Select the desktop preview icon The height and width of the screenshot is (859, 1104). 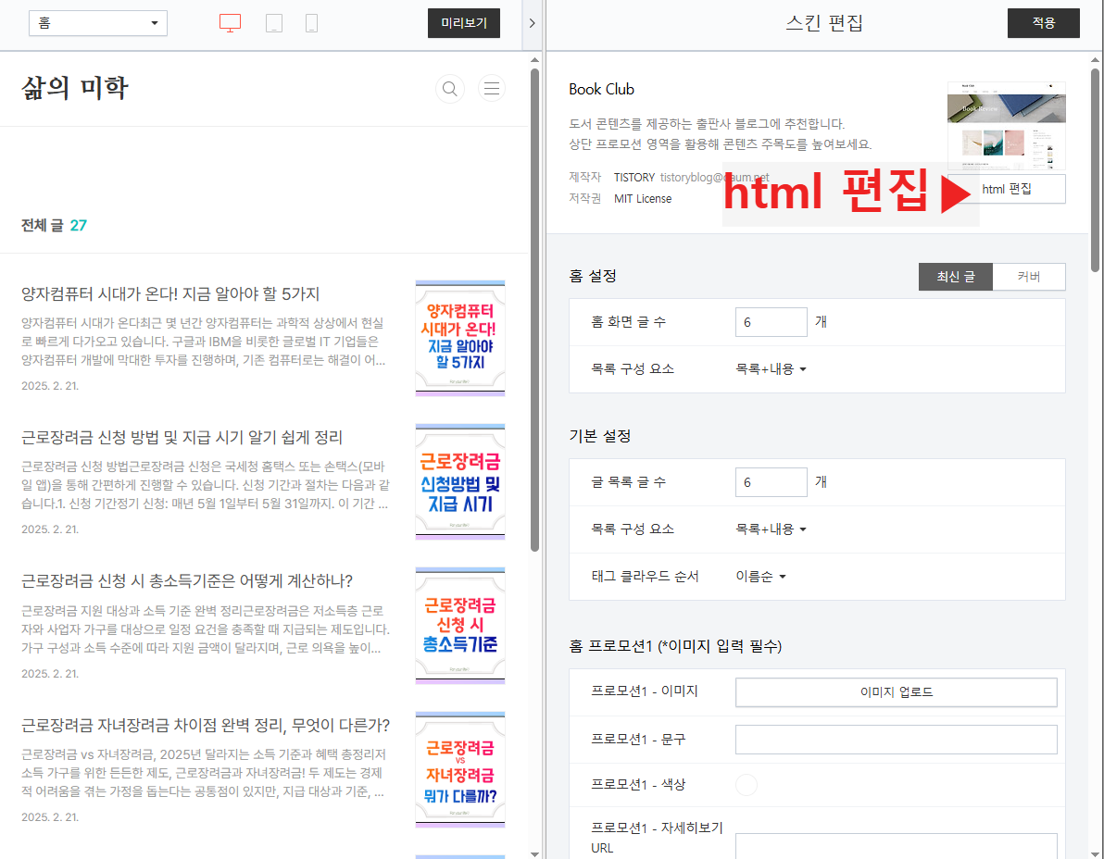(x=229, y=23)
